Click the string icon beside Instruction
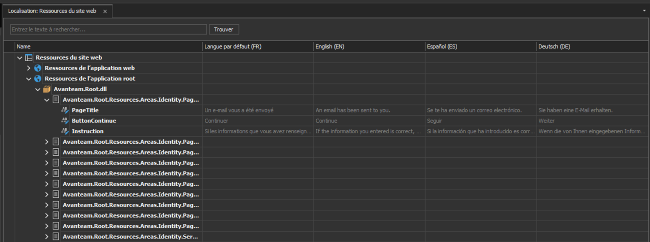The height and width of the screenshot is (242, 650). pyautogui.click(x=65, y=131)
